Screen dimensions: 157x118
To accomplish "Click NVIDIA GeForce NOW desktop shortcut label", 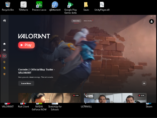I will [39, 108].
